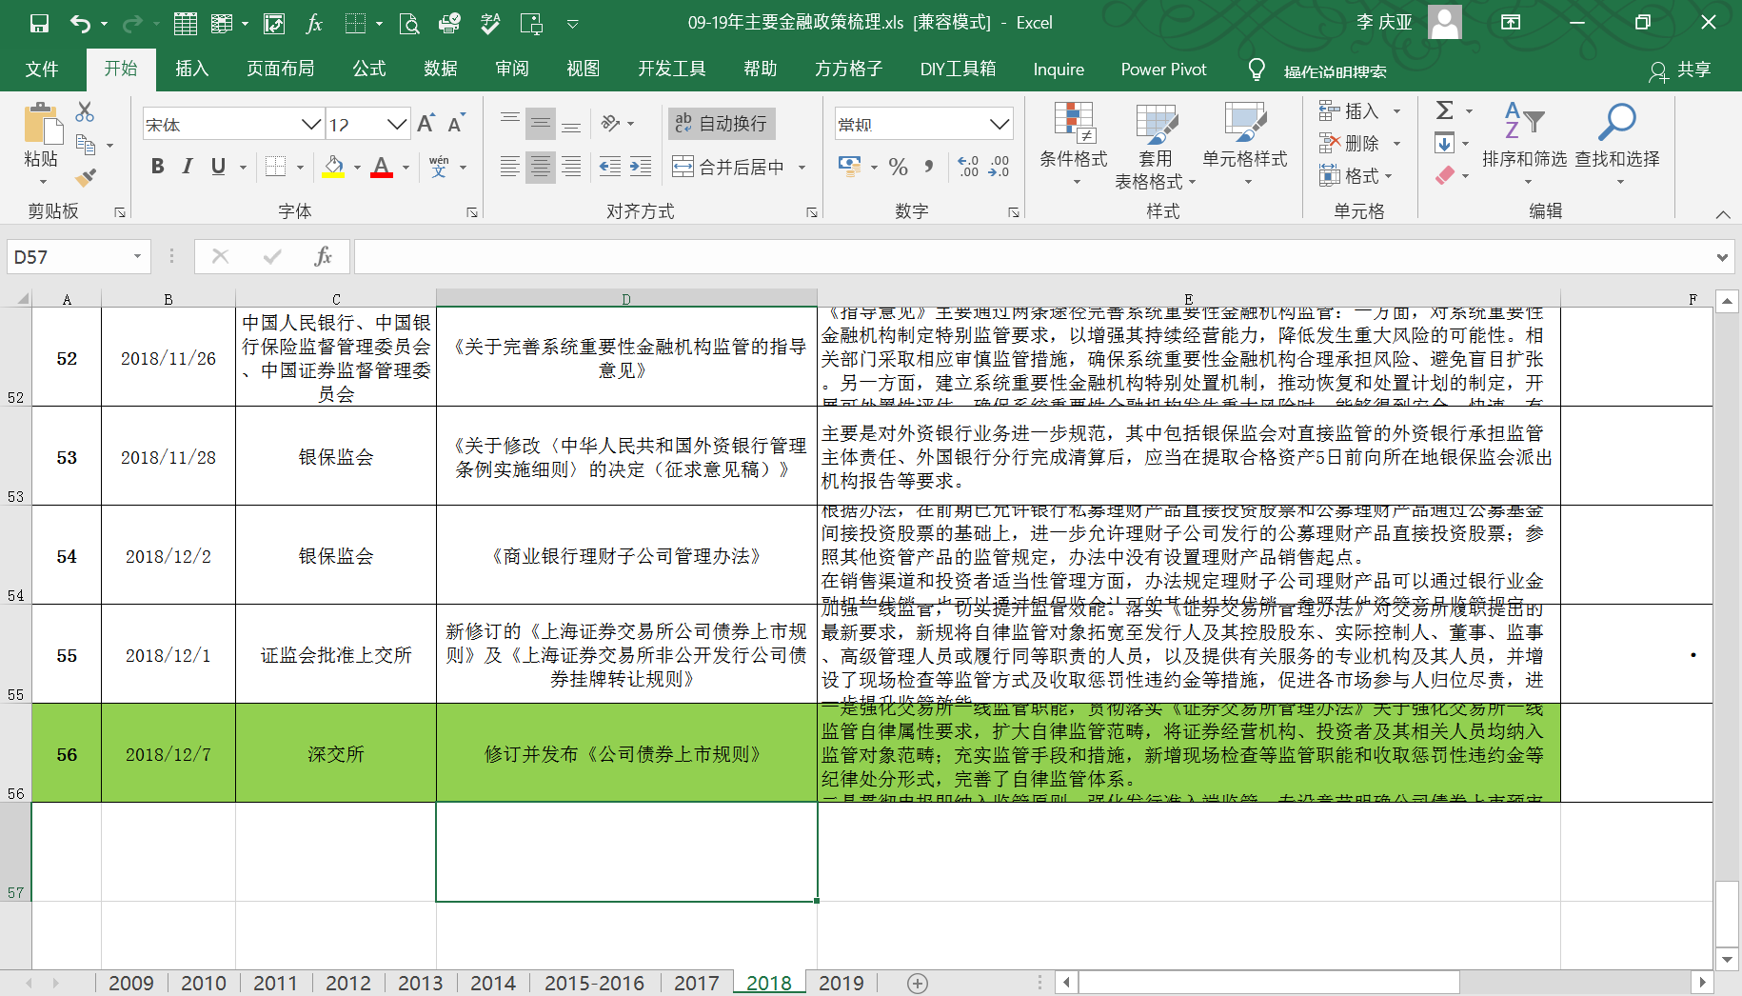Open the Alignment settings launcher
Image resolution: width=1742 pixels, height=996 pixels.
(x=812, y=212)
